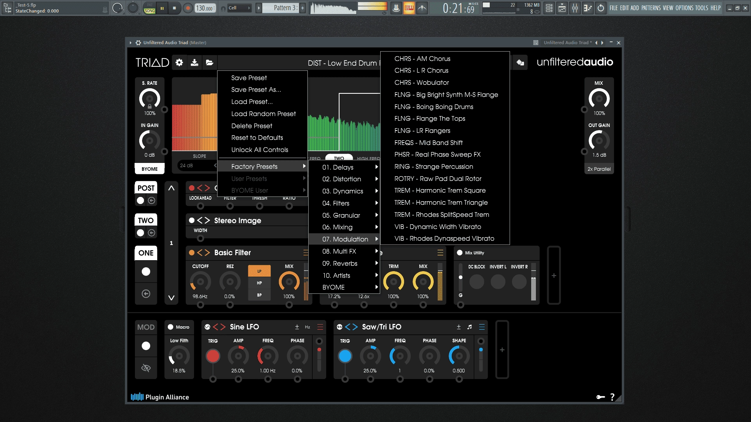Add a new effect with plus slot

click(x=554, y=275)
